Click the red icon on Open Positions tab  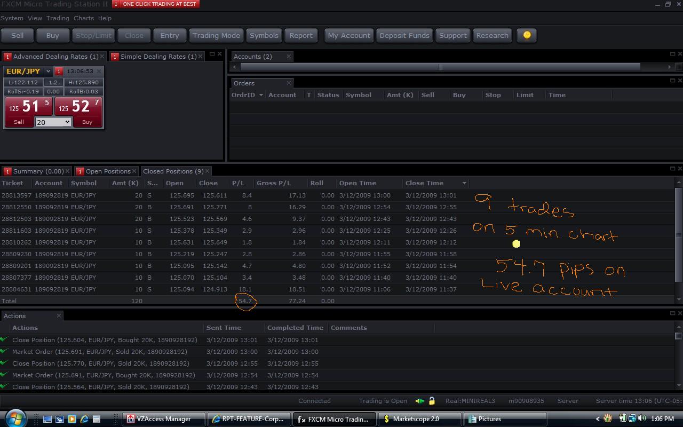[x=80, y=171]
